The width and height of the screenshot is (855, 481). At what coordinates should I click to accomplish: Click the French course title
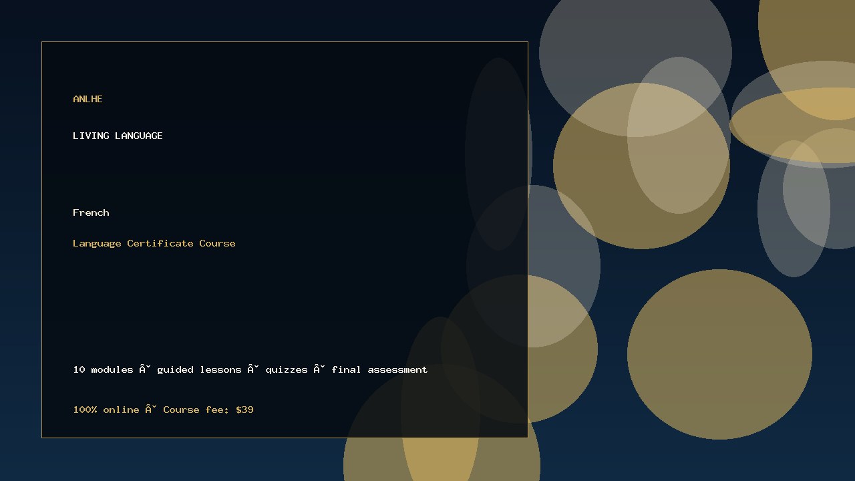91,212
